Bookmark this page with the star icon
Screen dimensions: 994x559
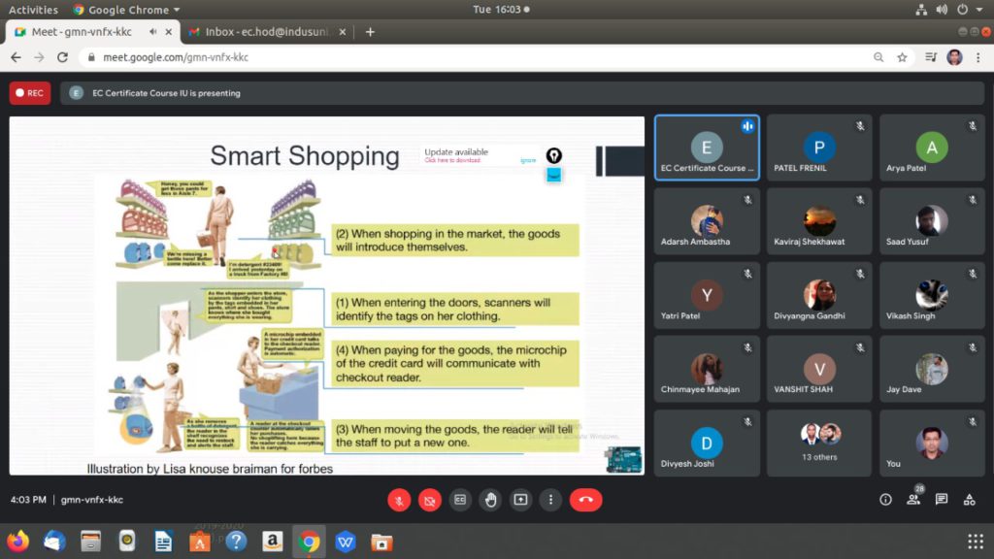(902, 57)
